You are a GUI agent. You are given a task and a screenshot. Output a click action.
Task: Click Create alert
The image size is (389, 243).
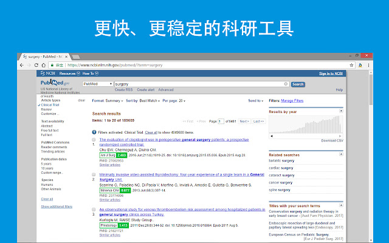tap(146, 90)
